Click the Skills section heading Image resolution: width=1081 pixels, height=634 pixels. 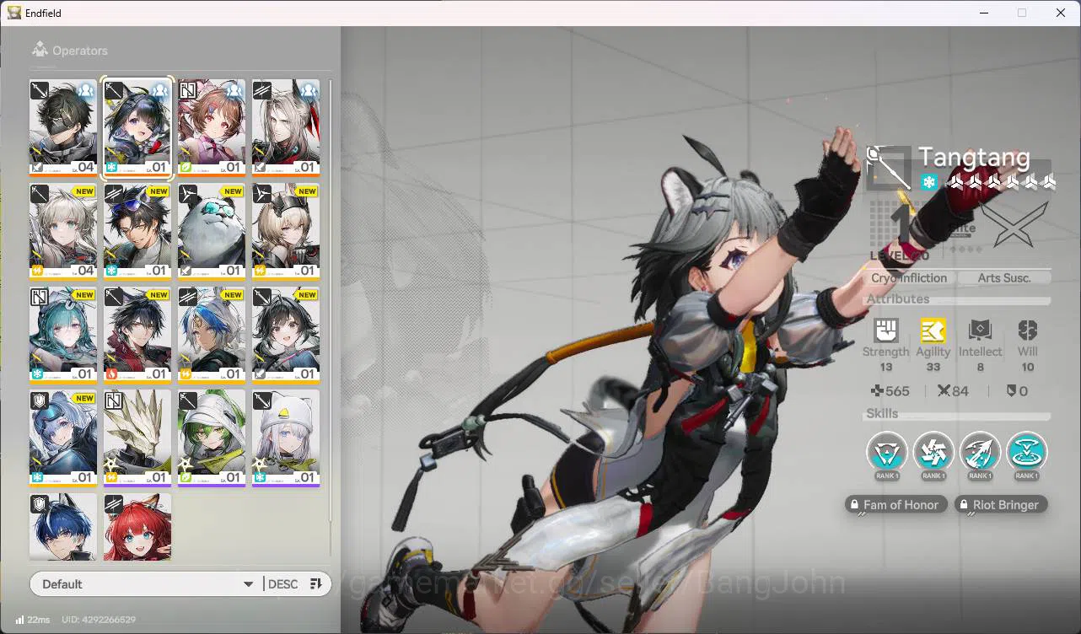pos(882,414)
